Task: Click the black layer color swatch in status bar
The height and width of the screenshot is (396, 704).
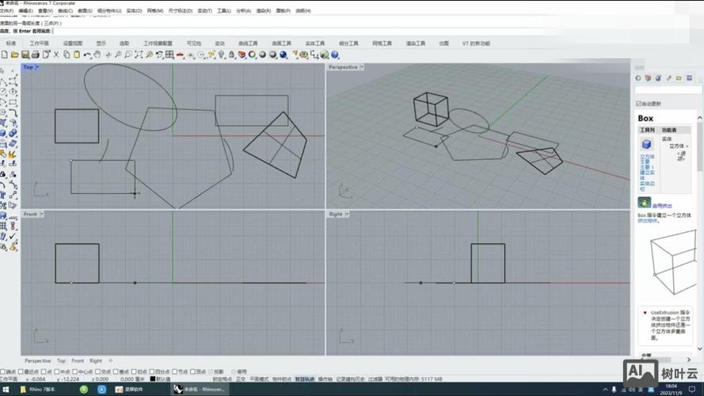Action: pyautogui.click(x=152, y=379)
